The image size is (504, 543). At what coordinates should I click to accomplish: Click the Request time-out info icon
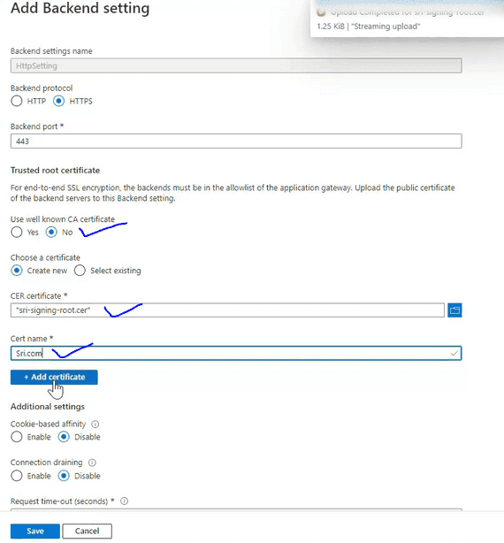pyautogui.click(x=125, y=501)
